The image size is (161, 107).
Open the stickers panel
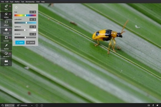click(x=6, y=55)
